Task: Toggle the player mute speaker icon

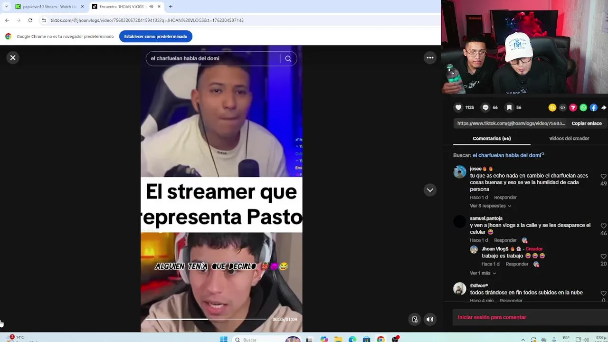Action: [430, 319]
